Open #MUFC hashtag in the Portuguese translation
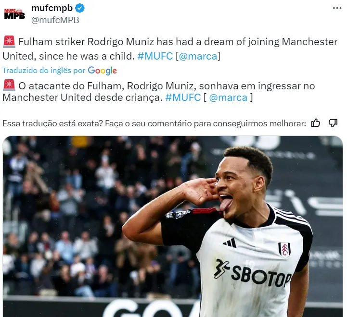 pos(183,98)
